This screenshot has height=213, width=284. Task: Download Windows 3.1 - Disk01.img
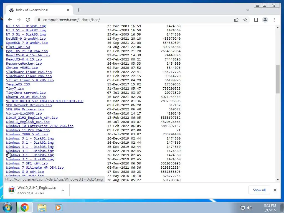pyautogui.click(x=30, y=139)
